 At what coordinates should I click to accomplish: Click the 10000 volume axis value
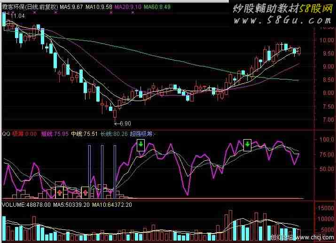(x=327, y=219)
